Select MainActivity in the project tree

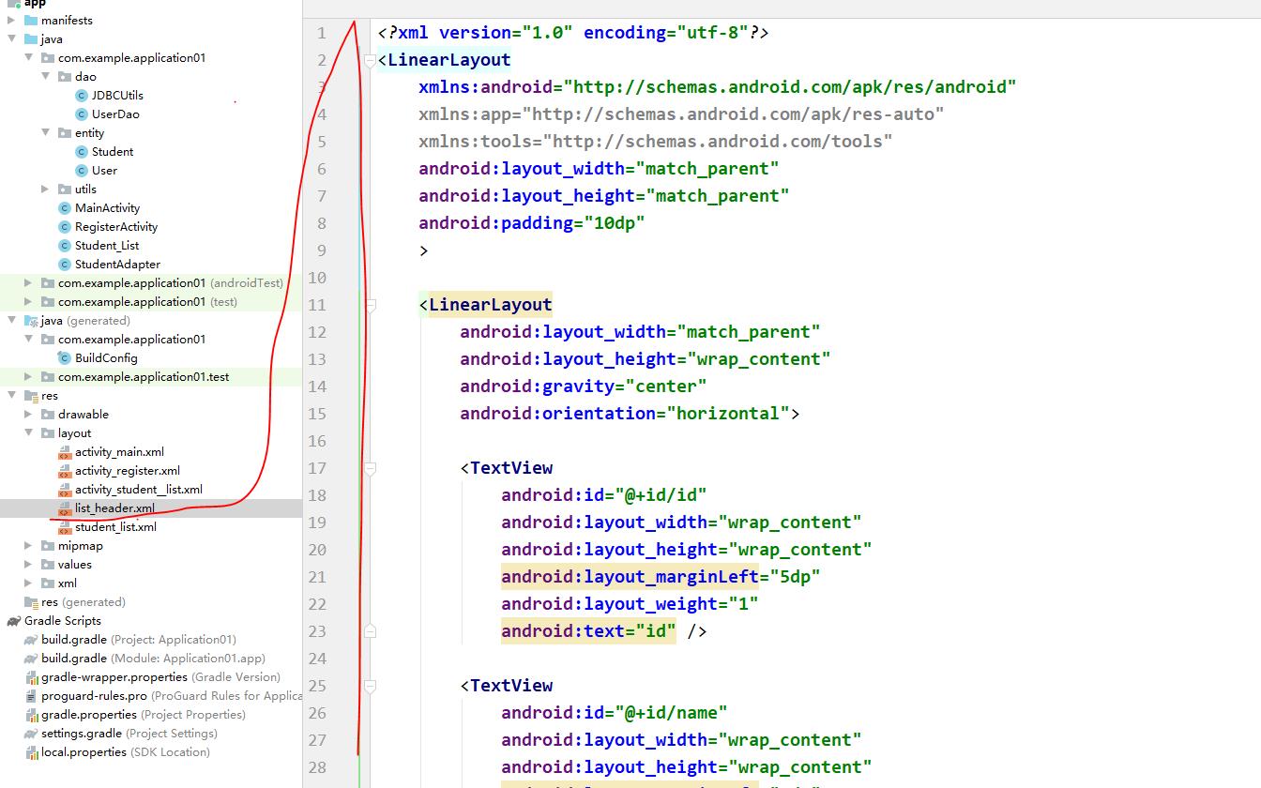coord(107,207)
